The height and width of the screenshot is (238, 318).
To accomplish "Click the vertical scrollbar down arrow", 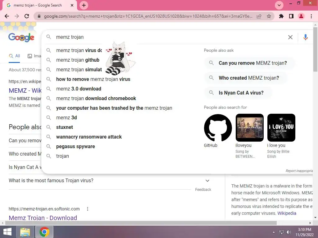I will pyautogui.click(x=315, y=218).
